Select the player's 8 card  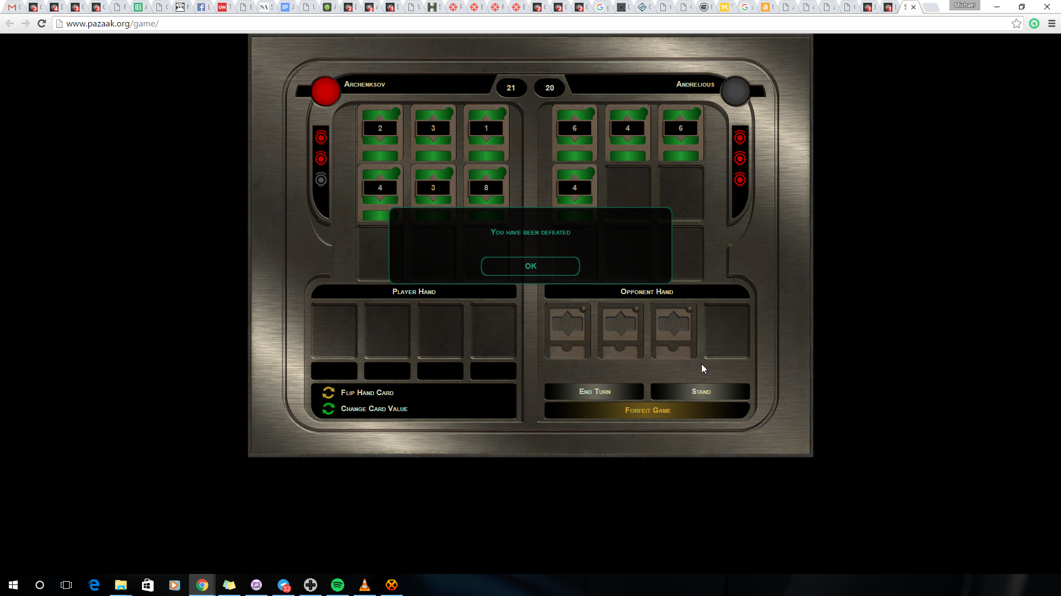(486, 193)
